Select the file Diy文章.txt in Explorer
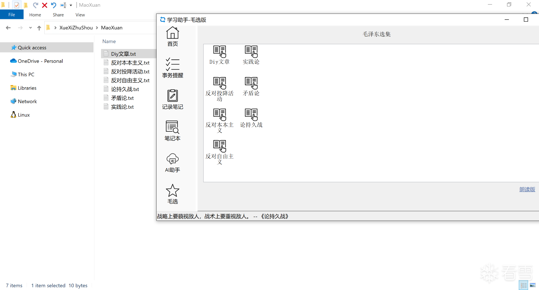This screenshot has width=539, height=290. 129,54
